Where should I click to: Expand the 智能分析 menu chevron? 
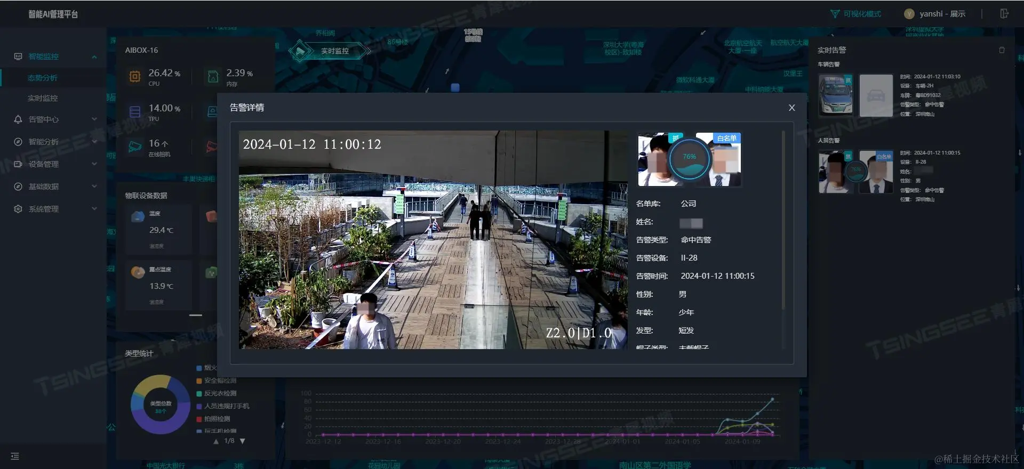click(x=94, y=142)
